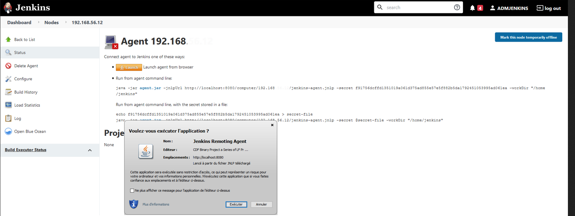Check 'Ne plus afficher ce message' box
The height and width of the screenshot is (216, 575).
coord(132,191)
